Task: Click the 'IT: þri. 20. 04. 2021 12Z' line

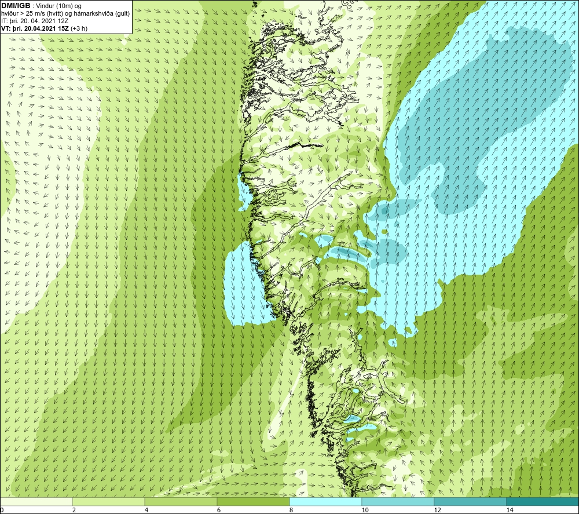Action: coord(35,21)
